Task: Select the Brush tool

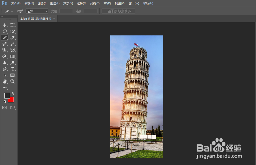Action: click(13, 44)
